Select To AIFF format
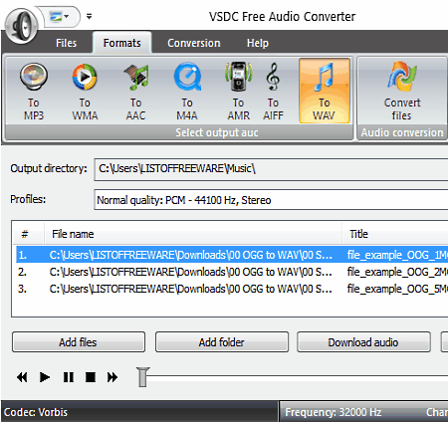Image resolution: width=448 pixels, height=422 pixels. (x=273, y=92)
